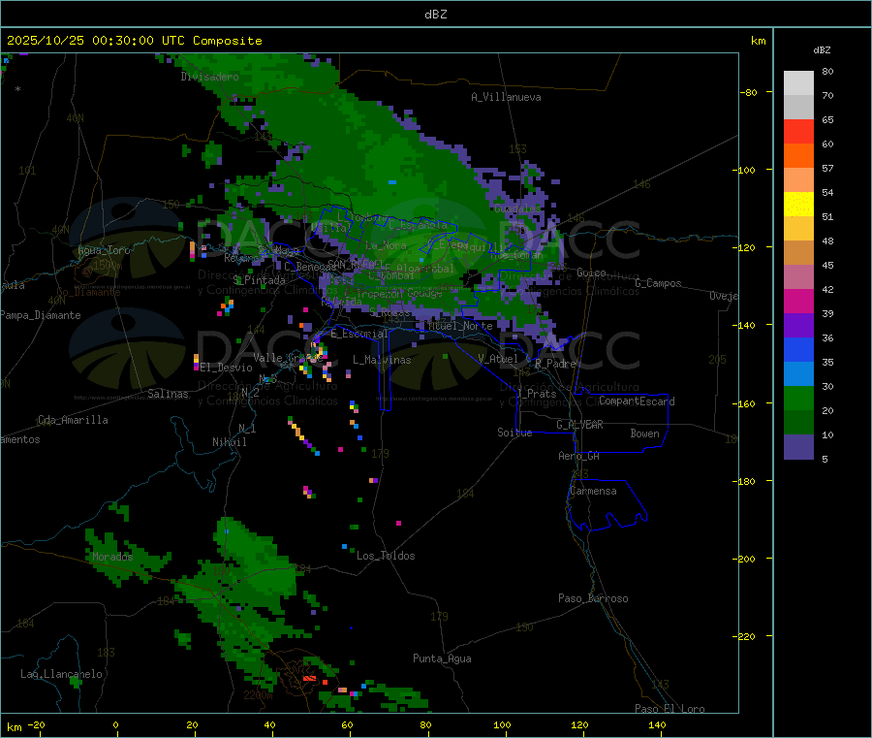Click the 'Paso_El_Loro' label
The image size is (872, 738).
point(670,709)
